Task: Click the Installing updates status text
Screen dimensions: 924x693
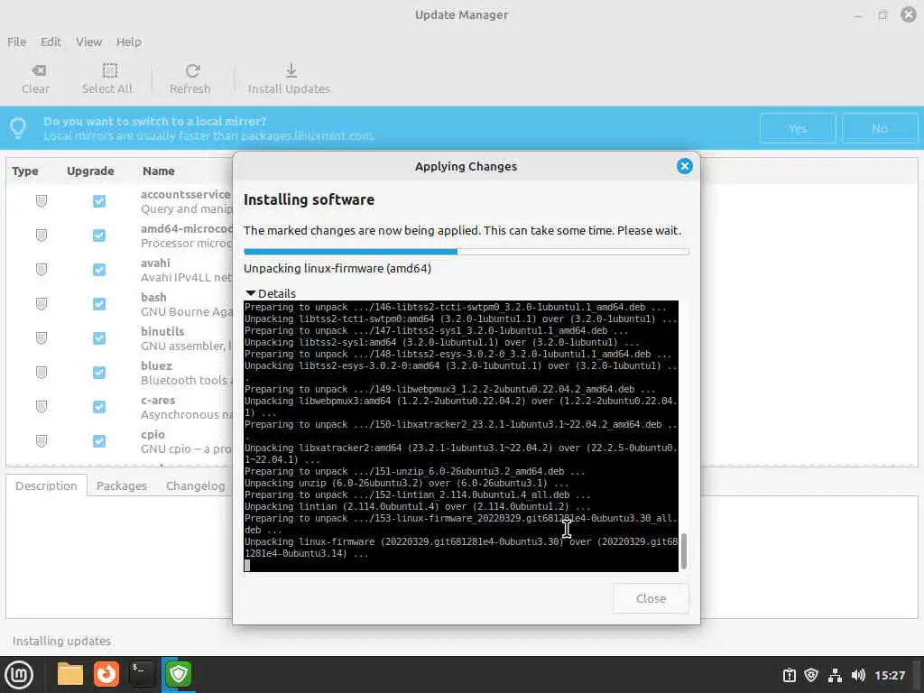Action: (x=61, y=641)
